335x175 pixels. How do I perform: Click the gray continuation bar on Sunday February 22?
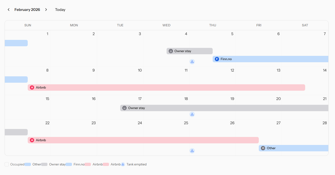16,132
